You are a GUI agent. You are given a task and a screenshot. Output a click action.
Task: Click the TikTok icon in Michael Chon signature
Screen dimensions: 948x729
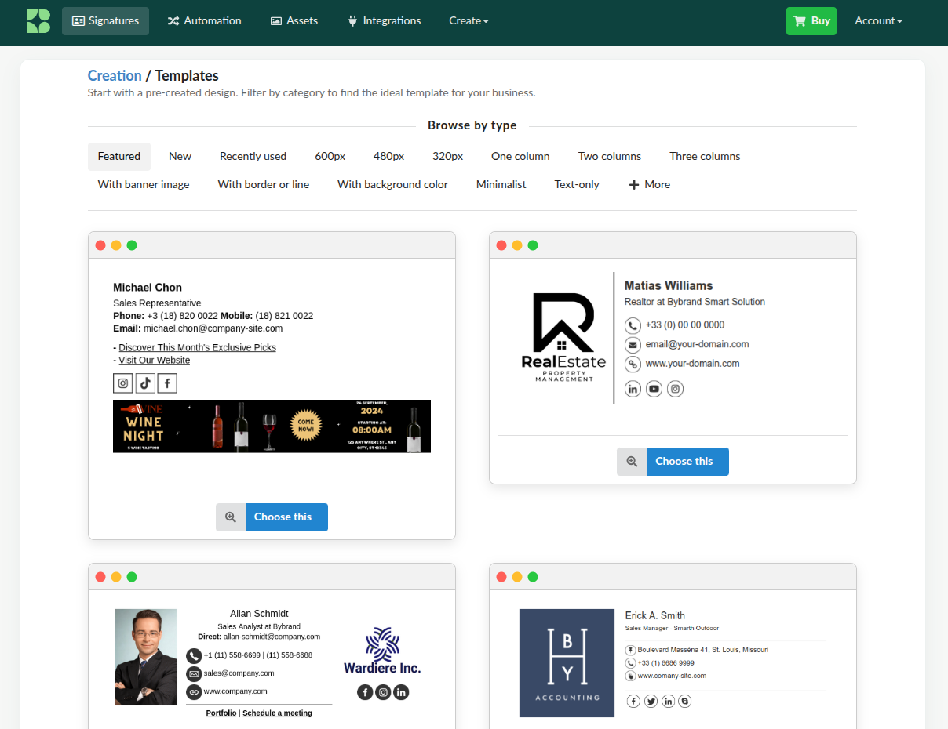pos(145,383)
